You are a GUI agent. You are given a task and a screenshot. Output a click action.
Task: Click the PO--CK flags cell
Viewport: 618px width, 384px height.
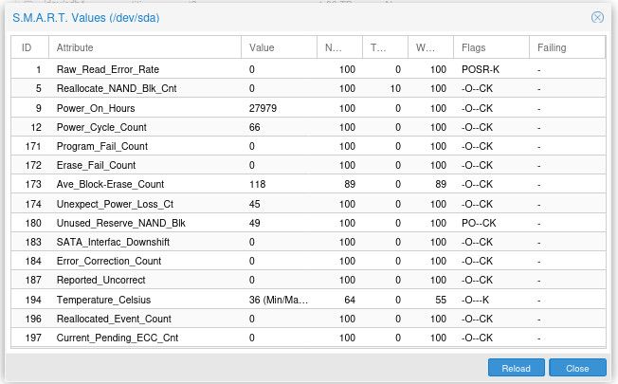click(x=479, y=223)
